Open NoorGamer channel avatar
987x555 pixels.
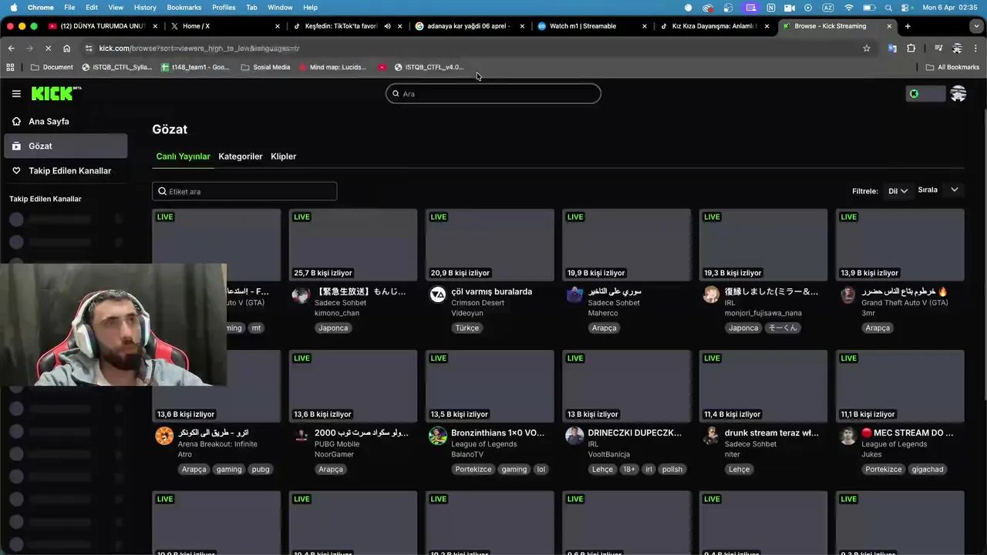pyautogui.click(x=301, y=436)
